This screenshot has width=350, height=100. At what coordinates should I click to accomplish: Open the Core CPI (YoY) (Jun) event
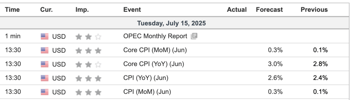click(x=154, y=64)
